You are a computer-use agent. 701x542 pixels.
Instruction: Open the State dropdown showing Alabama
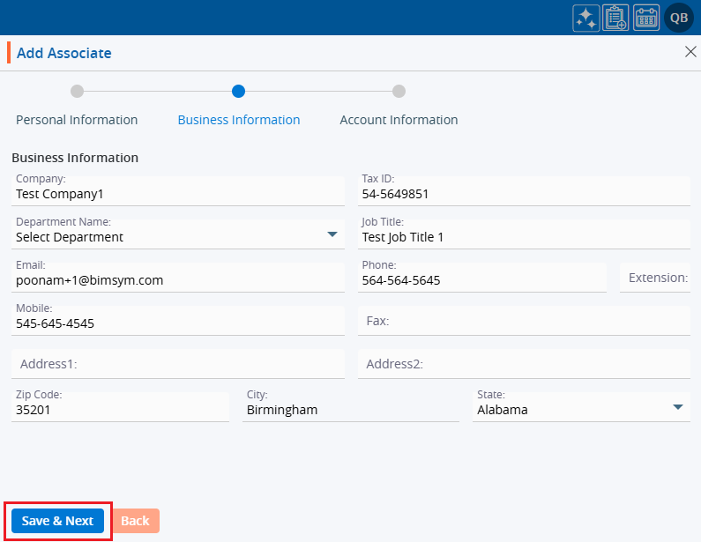pos(677,407)
